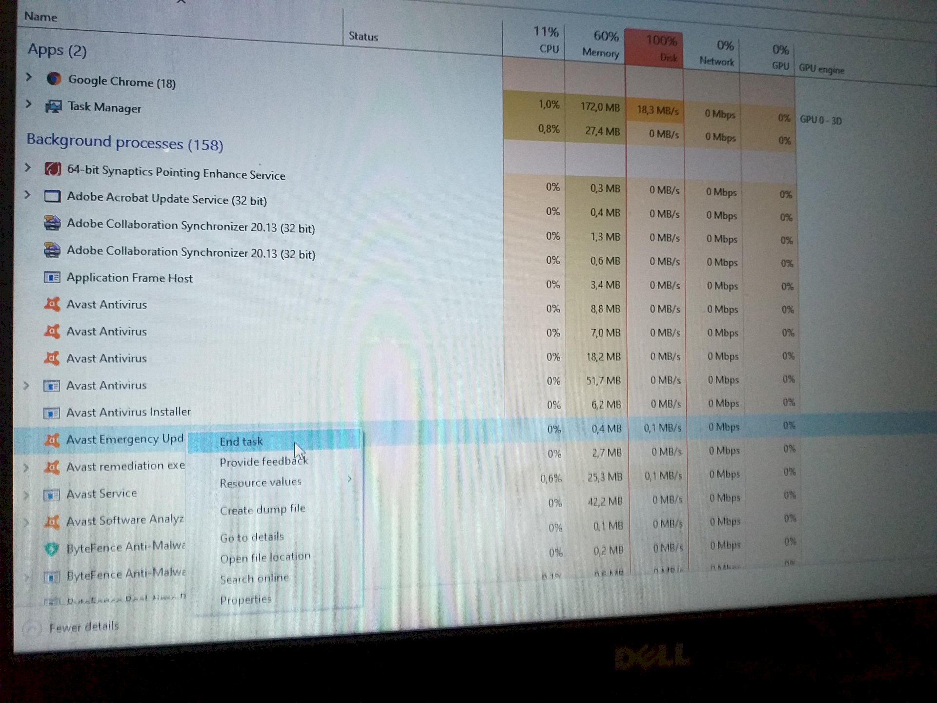This screenshot has width=937, height=703.
Task: Click the Google Chrome app icon
Action: (54, 79)
